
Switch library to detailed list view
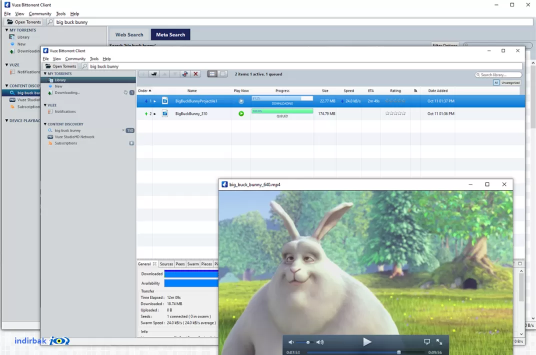tap(212, 74)
